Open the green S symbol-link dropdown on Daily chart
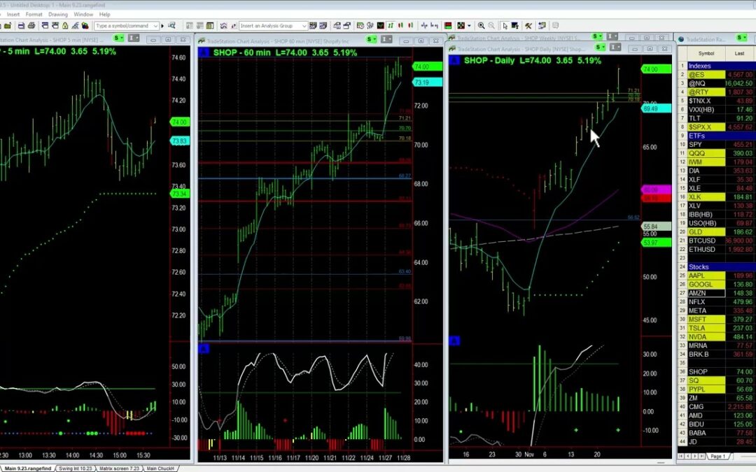This screenshot has height=472, width=756. click(600, 47)
